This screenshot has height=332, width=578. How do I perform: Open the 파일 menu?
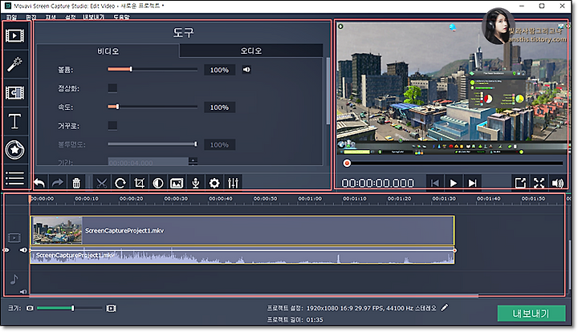coord(11,18)
